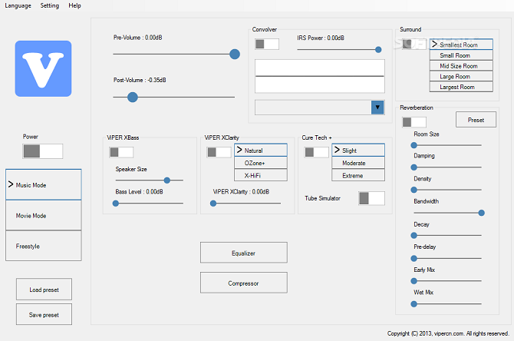Open the Convolver impulse response dropdown

pos(377,108)
